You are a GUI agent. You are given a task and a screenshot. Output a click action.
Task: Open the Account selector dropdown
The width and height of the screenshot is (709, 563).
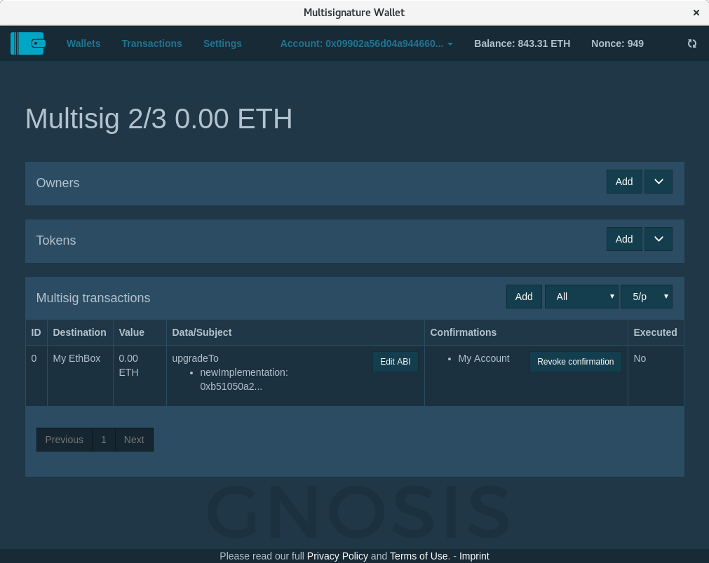click(x=367, y=43)
